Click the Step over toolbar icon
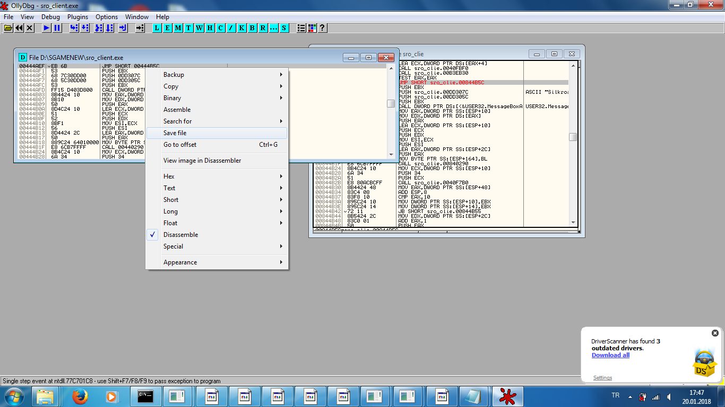The image size is (725, 407). 85,28
